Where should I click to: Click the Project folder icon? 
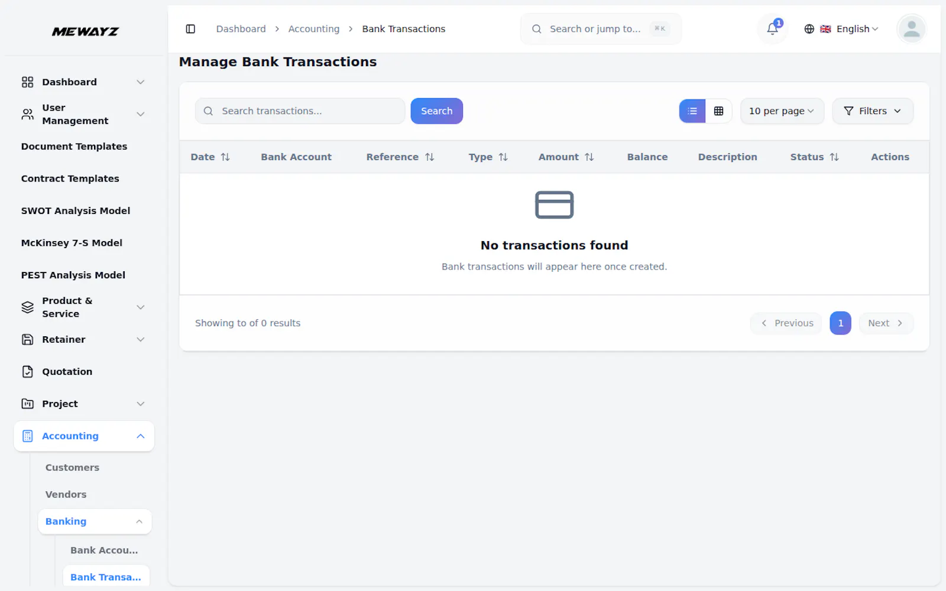coord(28,404)
